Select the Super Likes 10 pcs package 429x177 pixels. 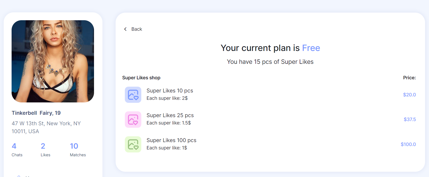coord(270,95)
